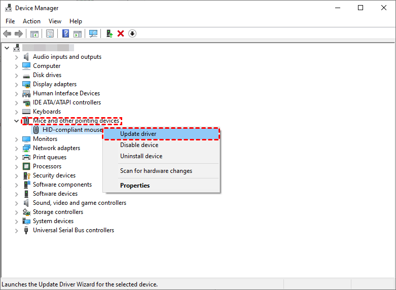Open the Help menu

tap(76, 21)
